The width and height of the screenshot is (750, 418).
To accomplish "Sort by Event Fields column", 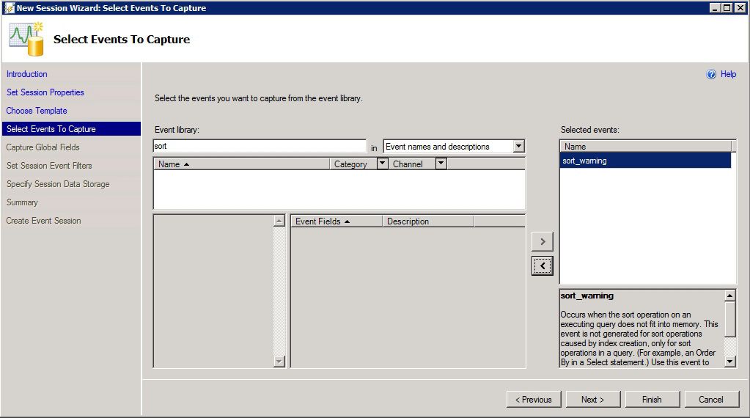I will [x=337, y=221].
